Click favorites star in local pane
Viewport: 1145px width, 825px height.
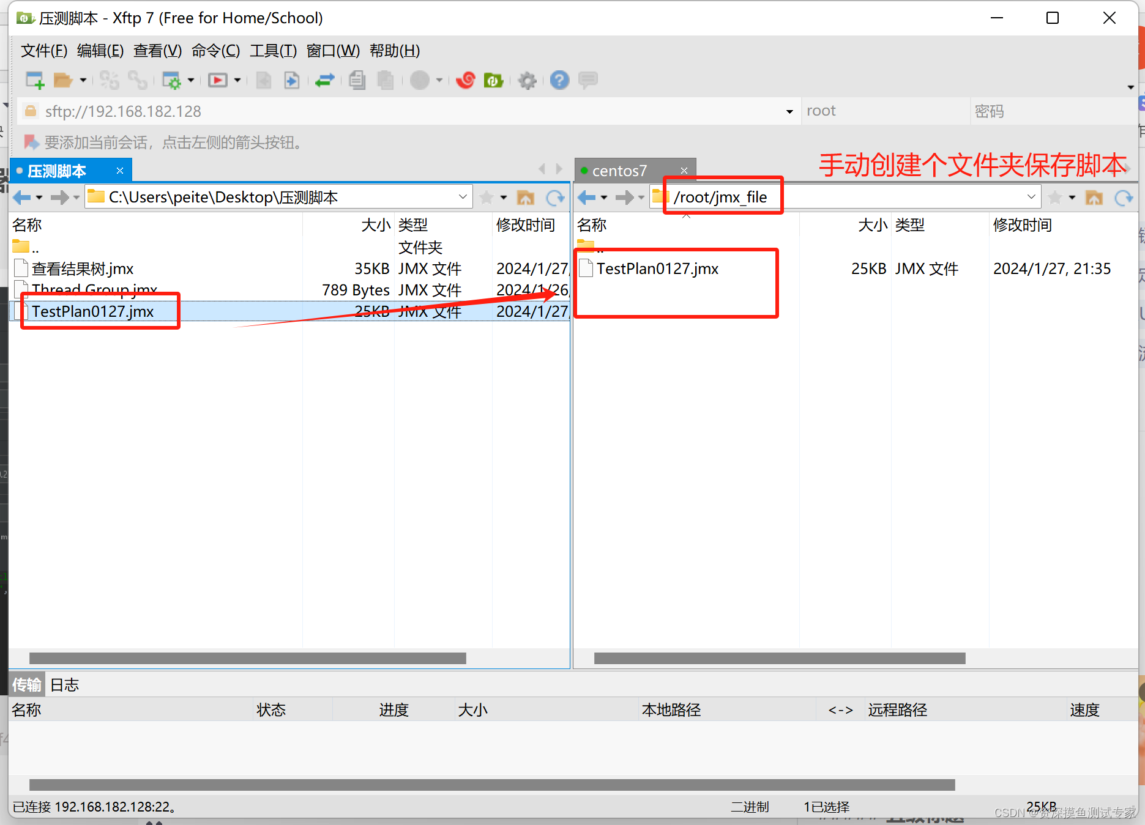coord(487,198)
